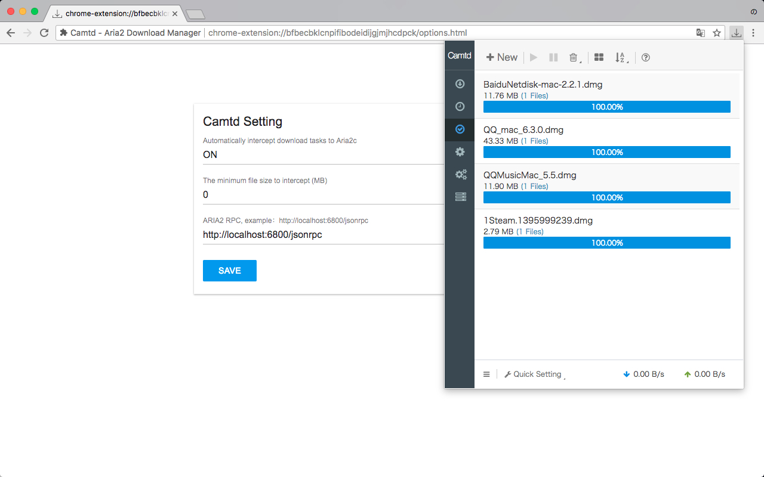Edit the ARIA2 RPC URL field
764x477 pixels.
(x=323, y=235)
